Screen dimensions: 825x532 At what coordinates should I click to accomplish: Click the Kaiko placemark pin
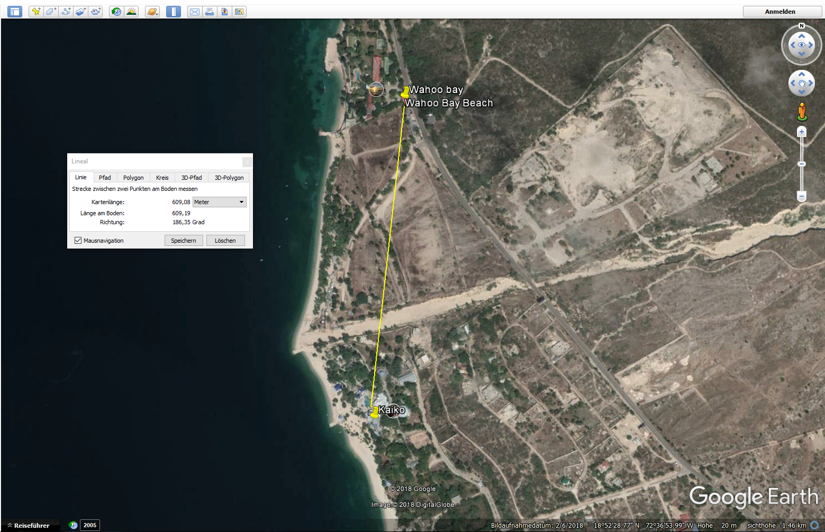click(375, 412)
